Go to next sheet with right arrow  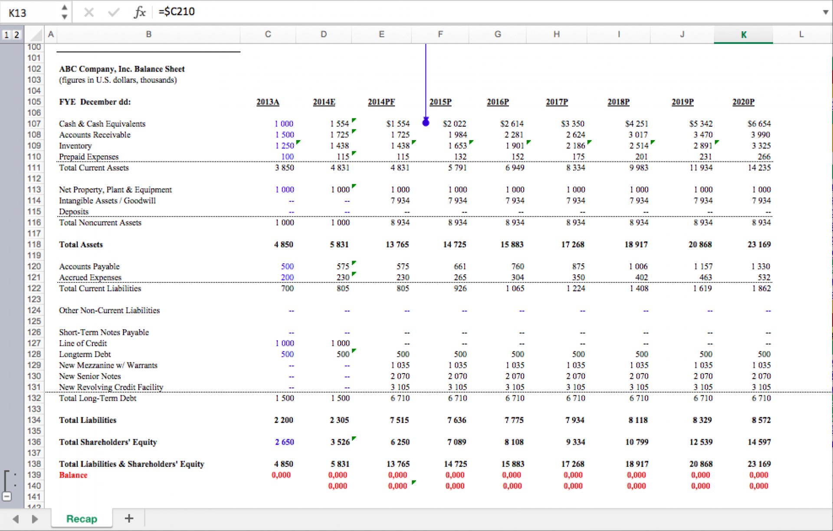click(x=35, y=519)
